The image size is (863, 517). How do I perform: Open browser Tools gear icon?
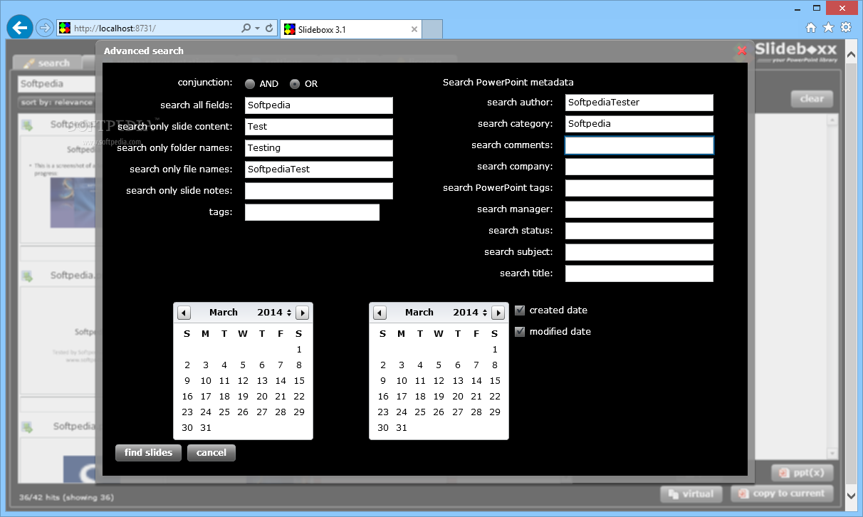tap(846, 28)
